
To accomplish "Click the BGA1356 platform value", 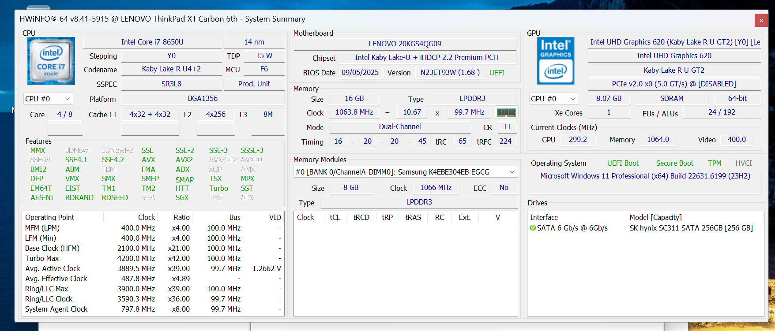I will click(x=203, y=99).
